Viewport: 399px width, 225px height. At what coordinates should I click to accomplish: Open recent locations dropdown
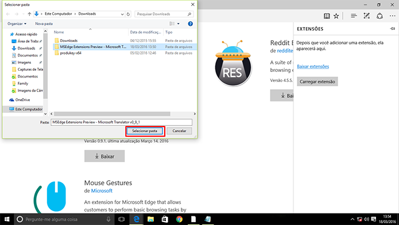click(24, 14)
